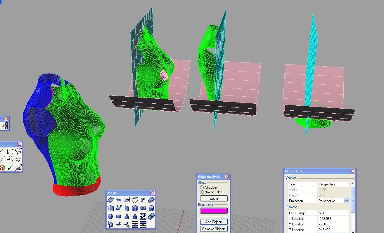
Task: Select the Mesh Ellipsoid tool
Action: (119, 216)
